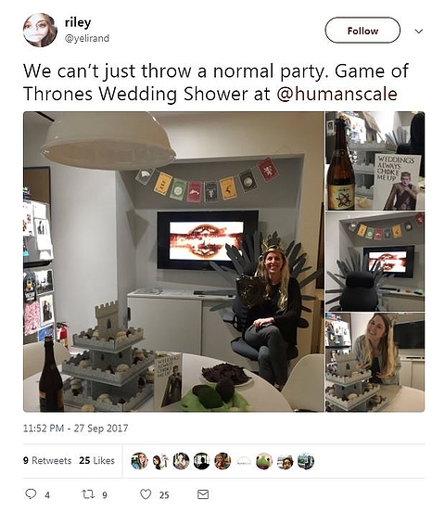
Task: Click the retweet arrows icon
Action: pyautogui.click(x=87, y=494)
